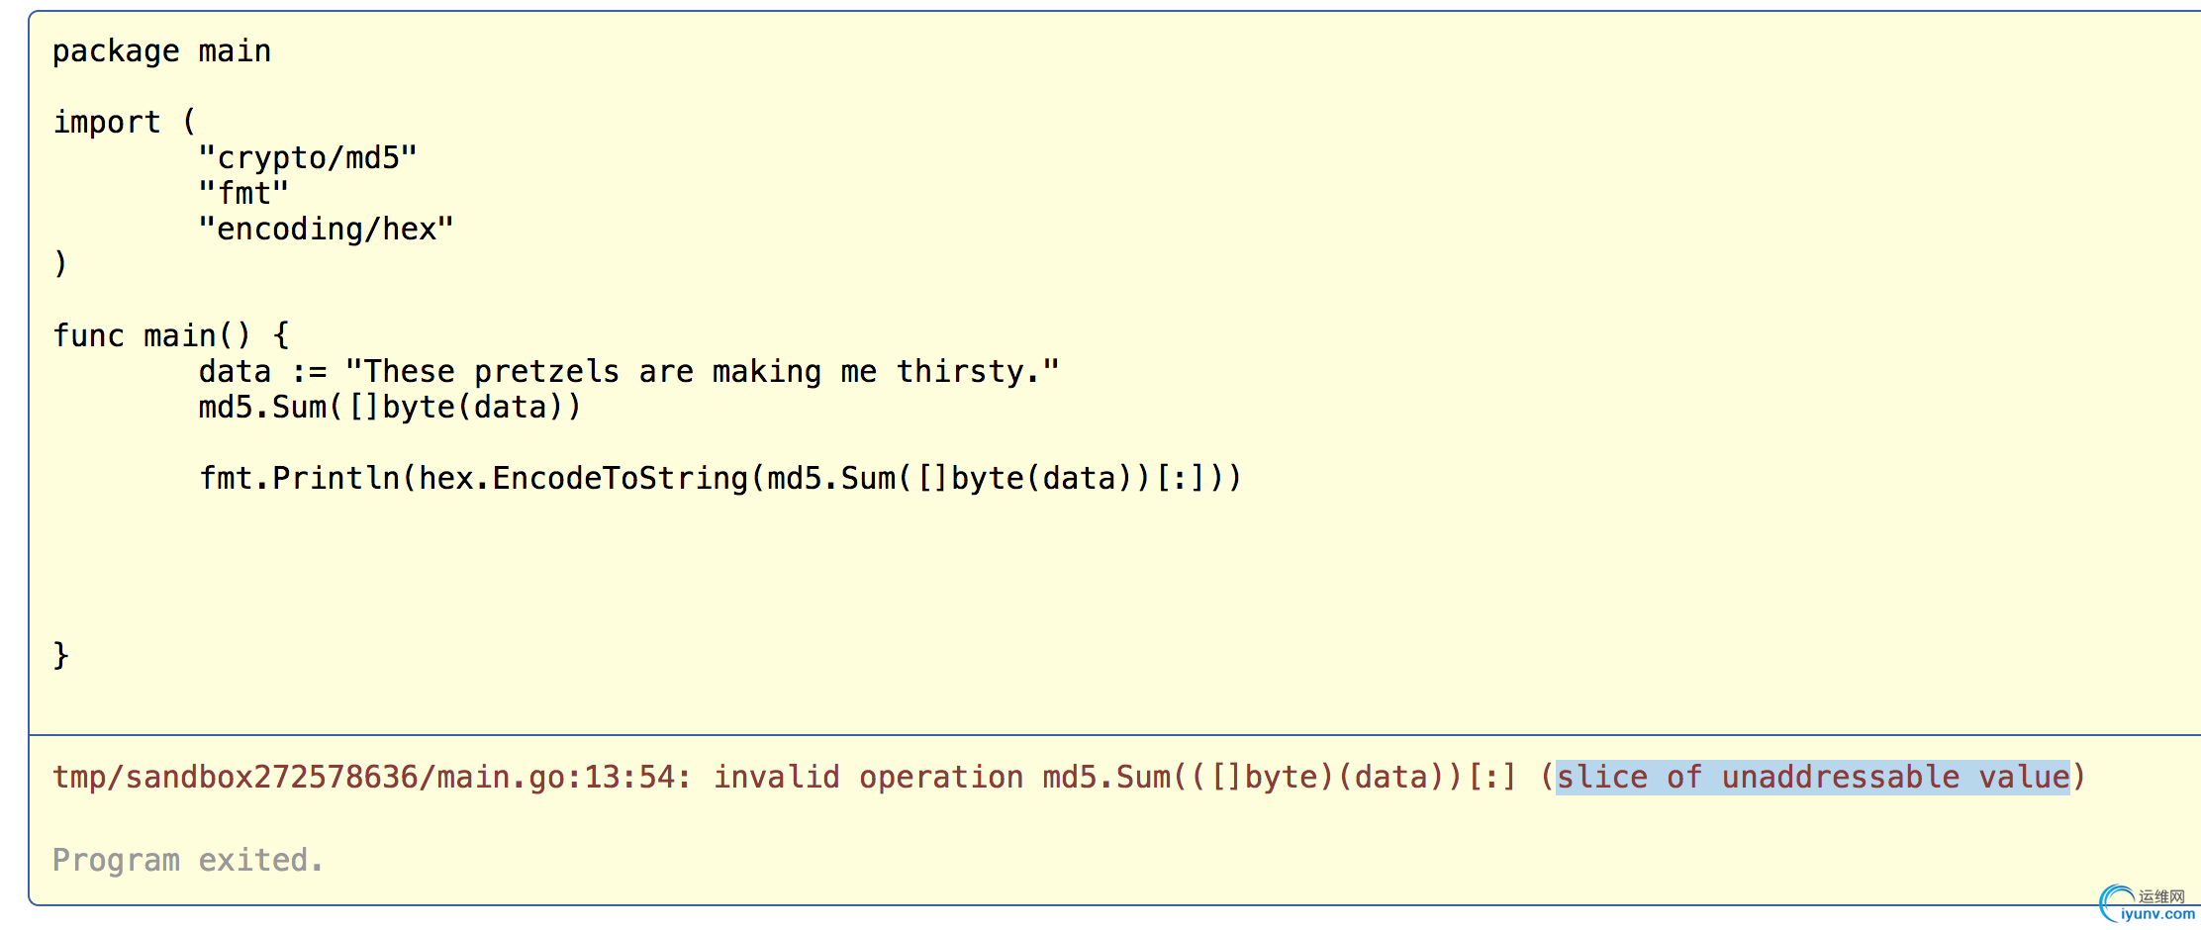Click the closing brace of main function

coord(60,655)
